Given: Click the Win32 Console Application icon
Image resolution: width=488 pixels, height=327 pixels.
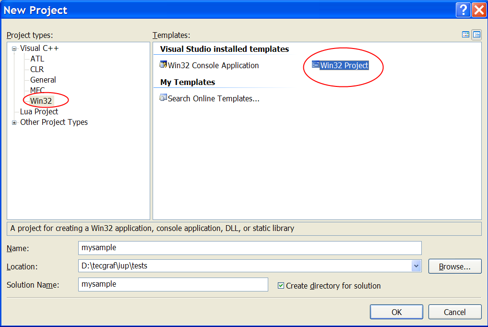Looking at the screenshot, I should 163,65.
